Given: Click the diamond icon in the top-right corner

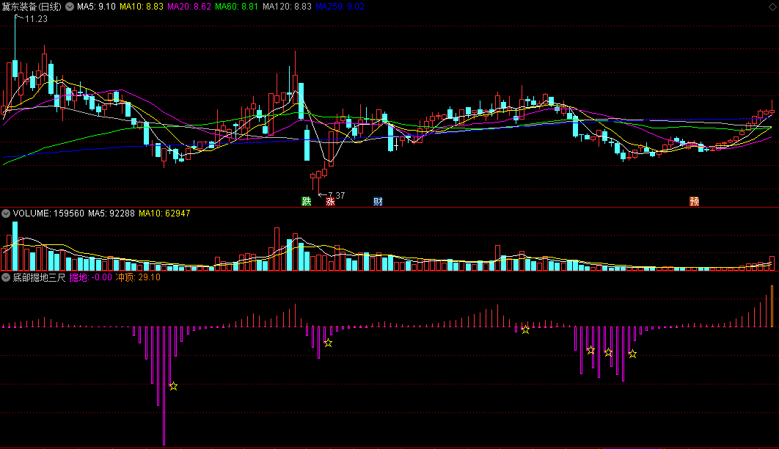Looking at the screenshot, I should pyautogui.click(x=772, y=7).
